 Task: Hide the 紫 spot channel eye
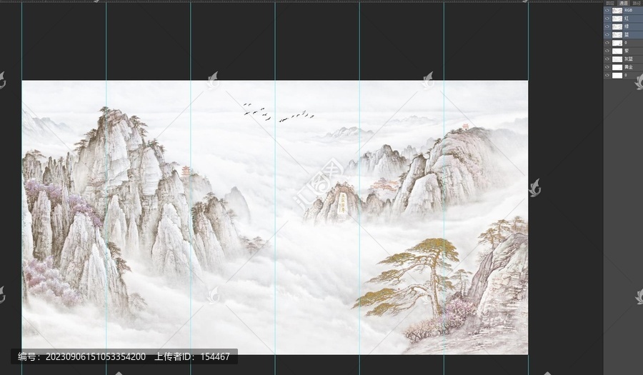(x=607, y=51)
